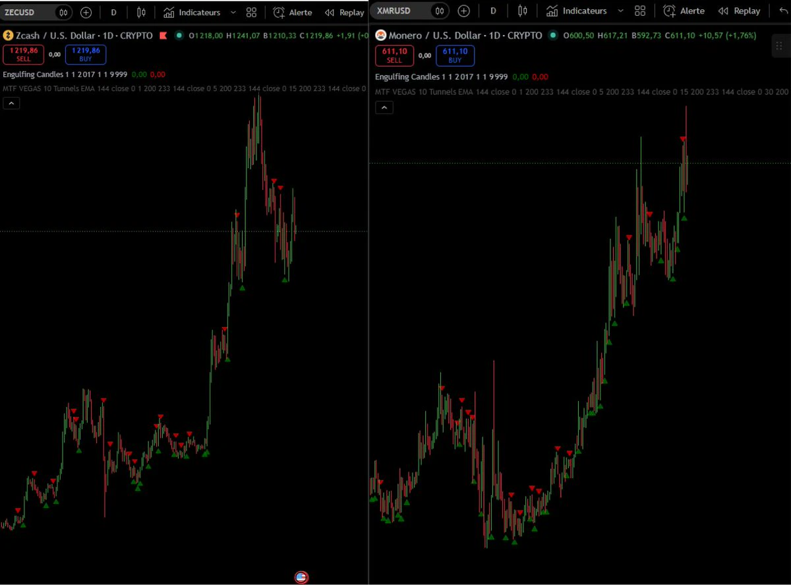Add a symbol with the plus icon near XMRUSD

[463, 11]
